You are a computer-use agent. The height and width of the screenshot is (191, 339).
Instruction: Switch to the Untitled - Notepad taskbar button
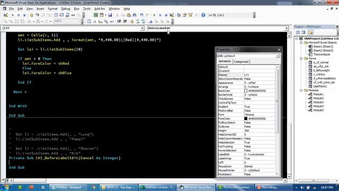68,187
